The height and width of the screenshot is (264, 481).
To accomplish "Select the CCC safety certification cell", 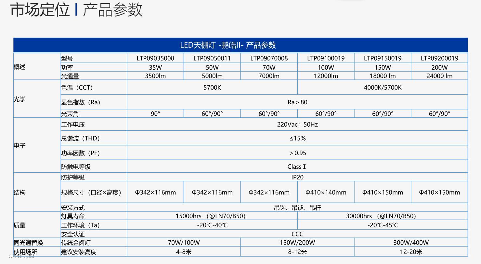I will click(x=297, y=234).
